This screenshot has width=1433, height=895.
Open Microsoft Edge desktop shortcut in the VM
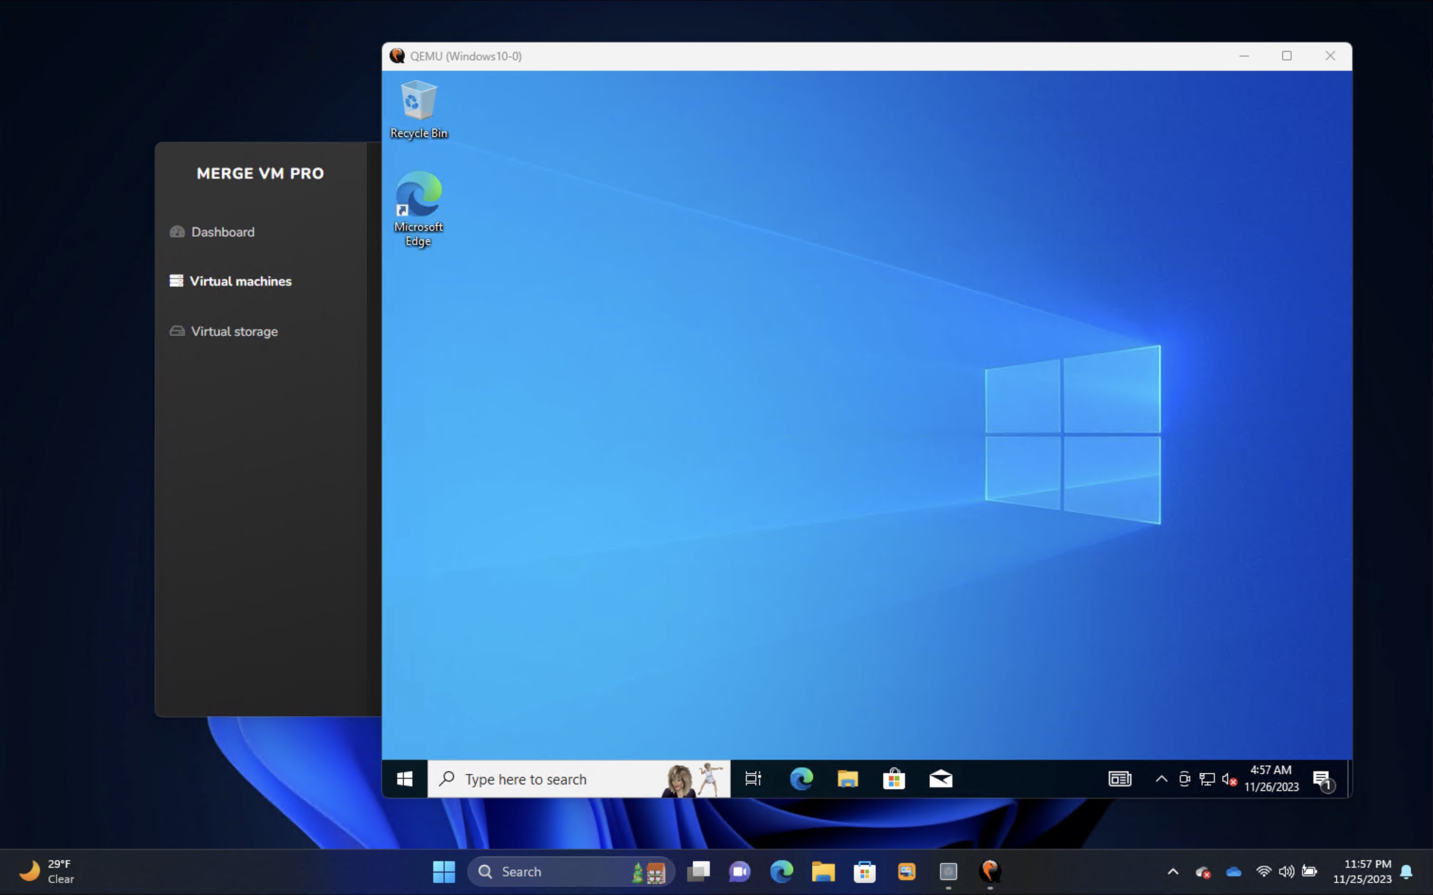418,207
